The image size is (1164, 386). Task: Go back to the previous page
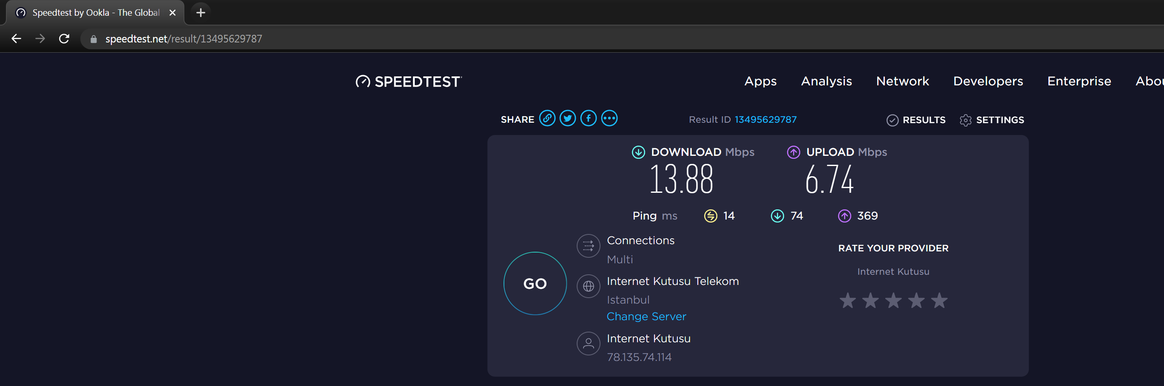pos(16,39)
